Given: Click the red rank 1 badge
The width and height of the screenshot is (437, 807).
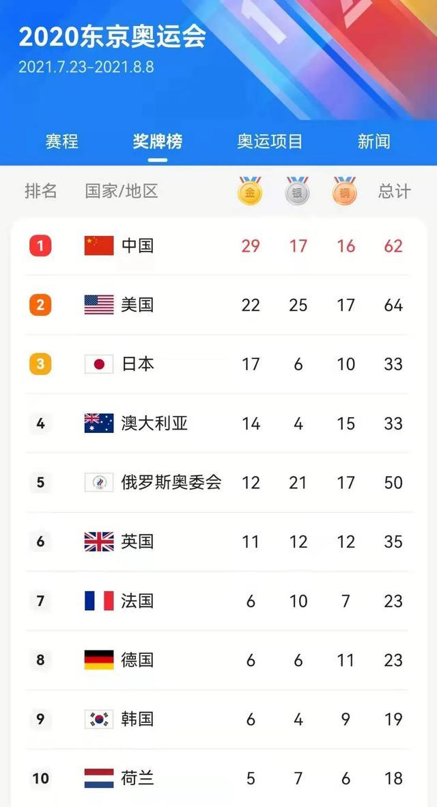Looking at the screenshot, I should (40, 246).
